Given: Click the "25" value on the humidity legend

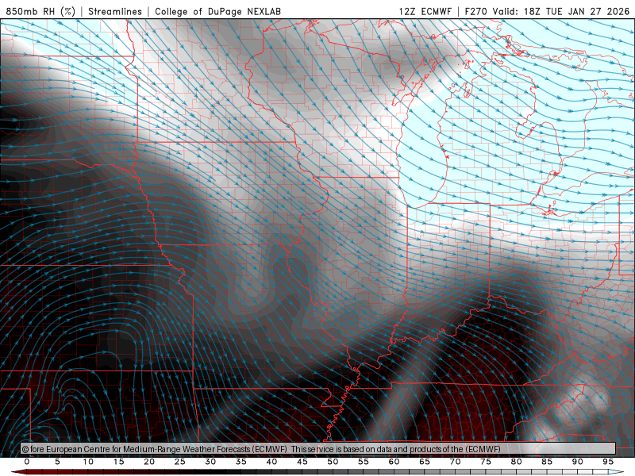Looking at the screenshot, I should [x=180, y=462].
